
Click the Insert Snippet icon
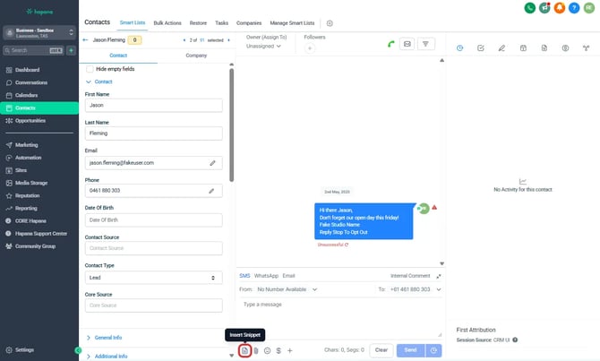coord(244,350)
